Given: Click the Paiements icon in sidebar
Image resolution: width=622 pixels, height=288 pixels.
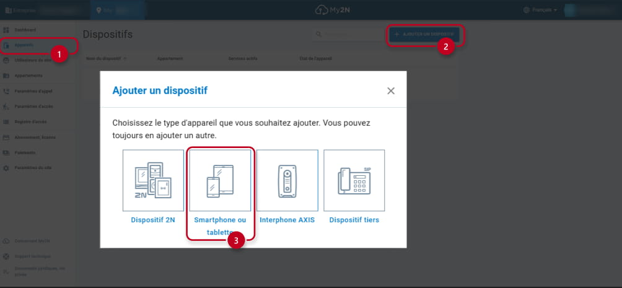Looking at the screenshot, I should pyautogui.click(x=6, y=153).
